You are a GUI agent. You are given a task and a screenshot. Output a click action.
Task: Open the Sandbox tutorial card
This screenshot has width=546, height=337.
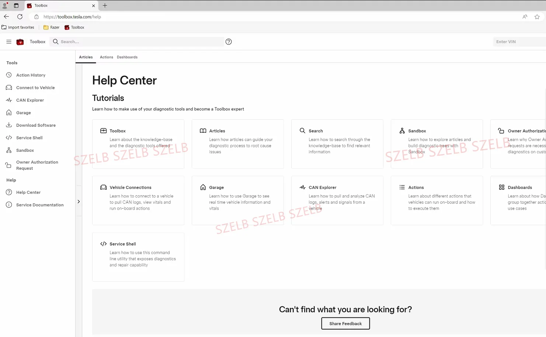point(437,144)
